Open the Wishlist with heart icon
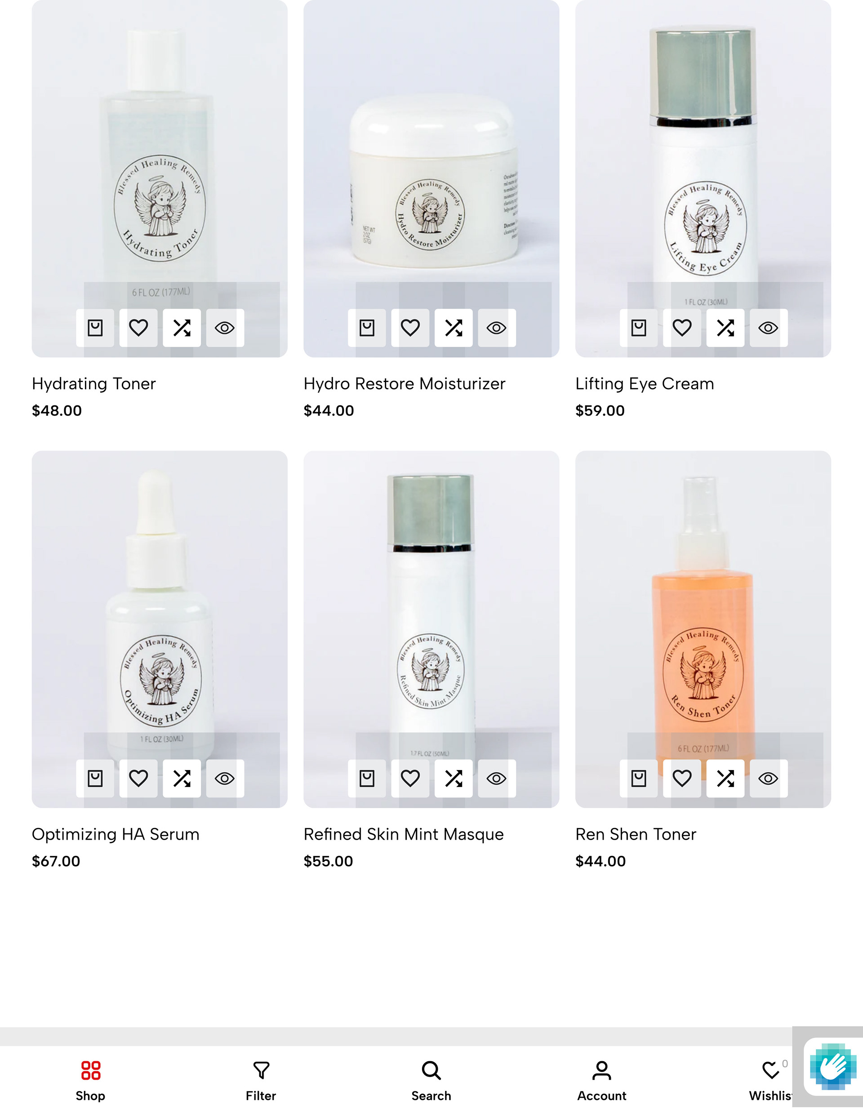Viewport: 863px width, 1117px height. point(770,1081)
